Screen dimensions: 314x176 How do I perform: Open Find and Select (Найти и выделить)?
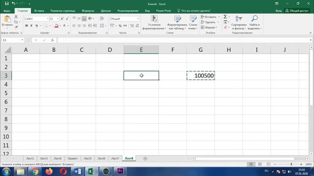[x=255, y=23]
